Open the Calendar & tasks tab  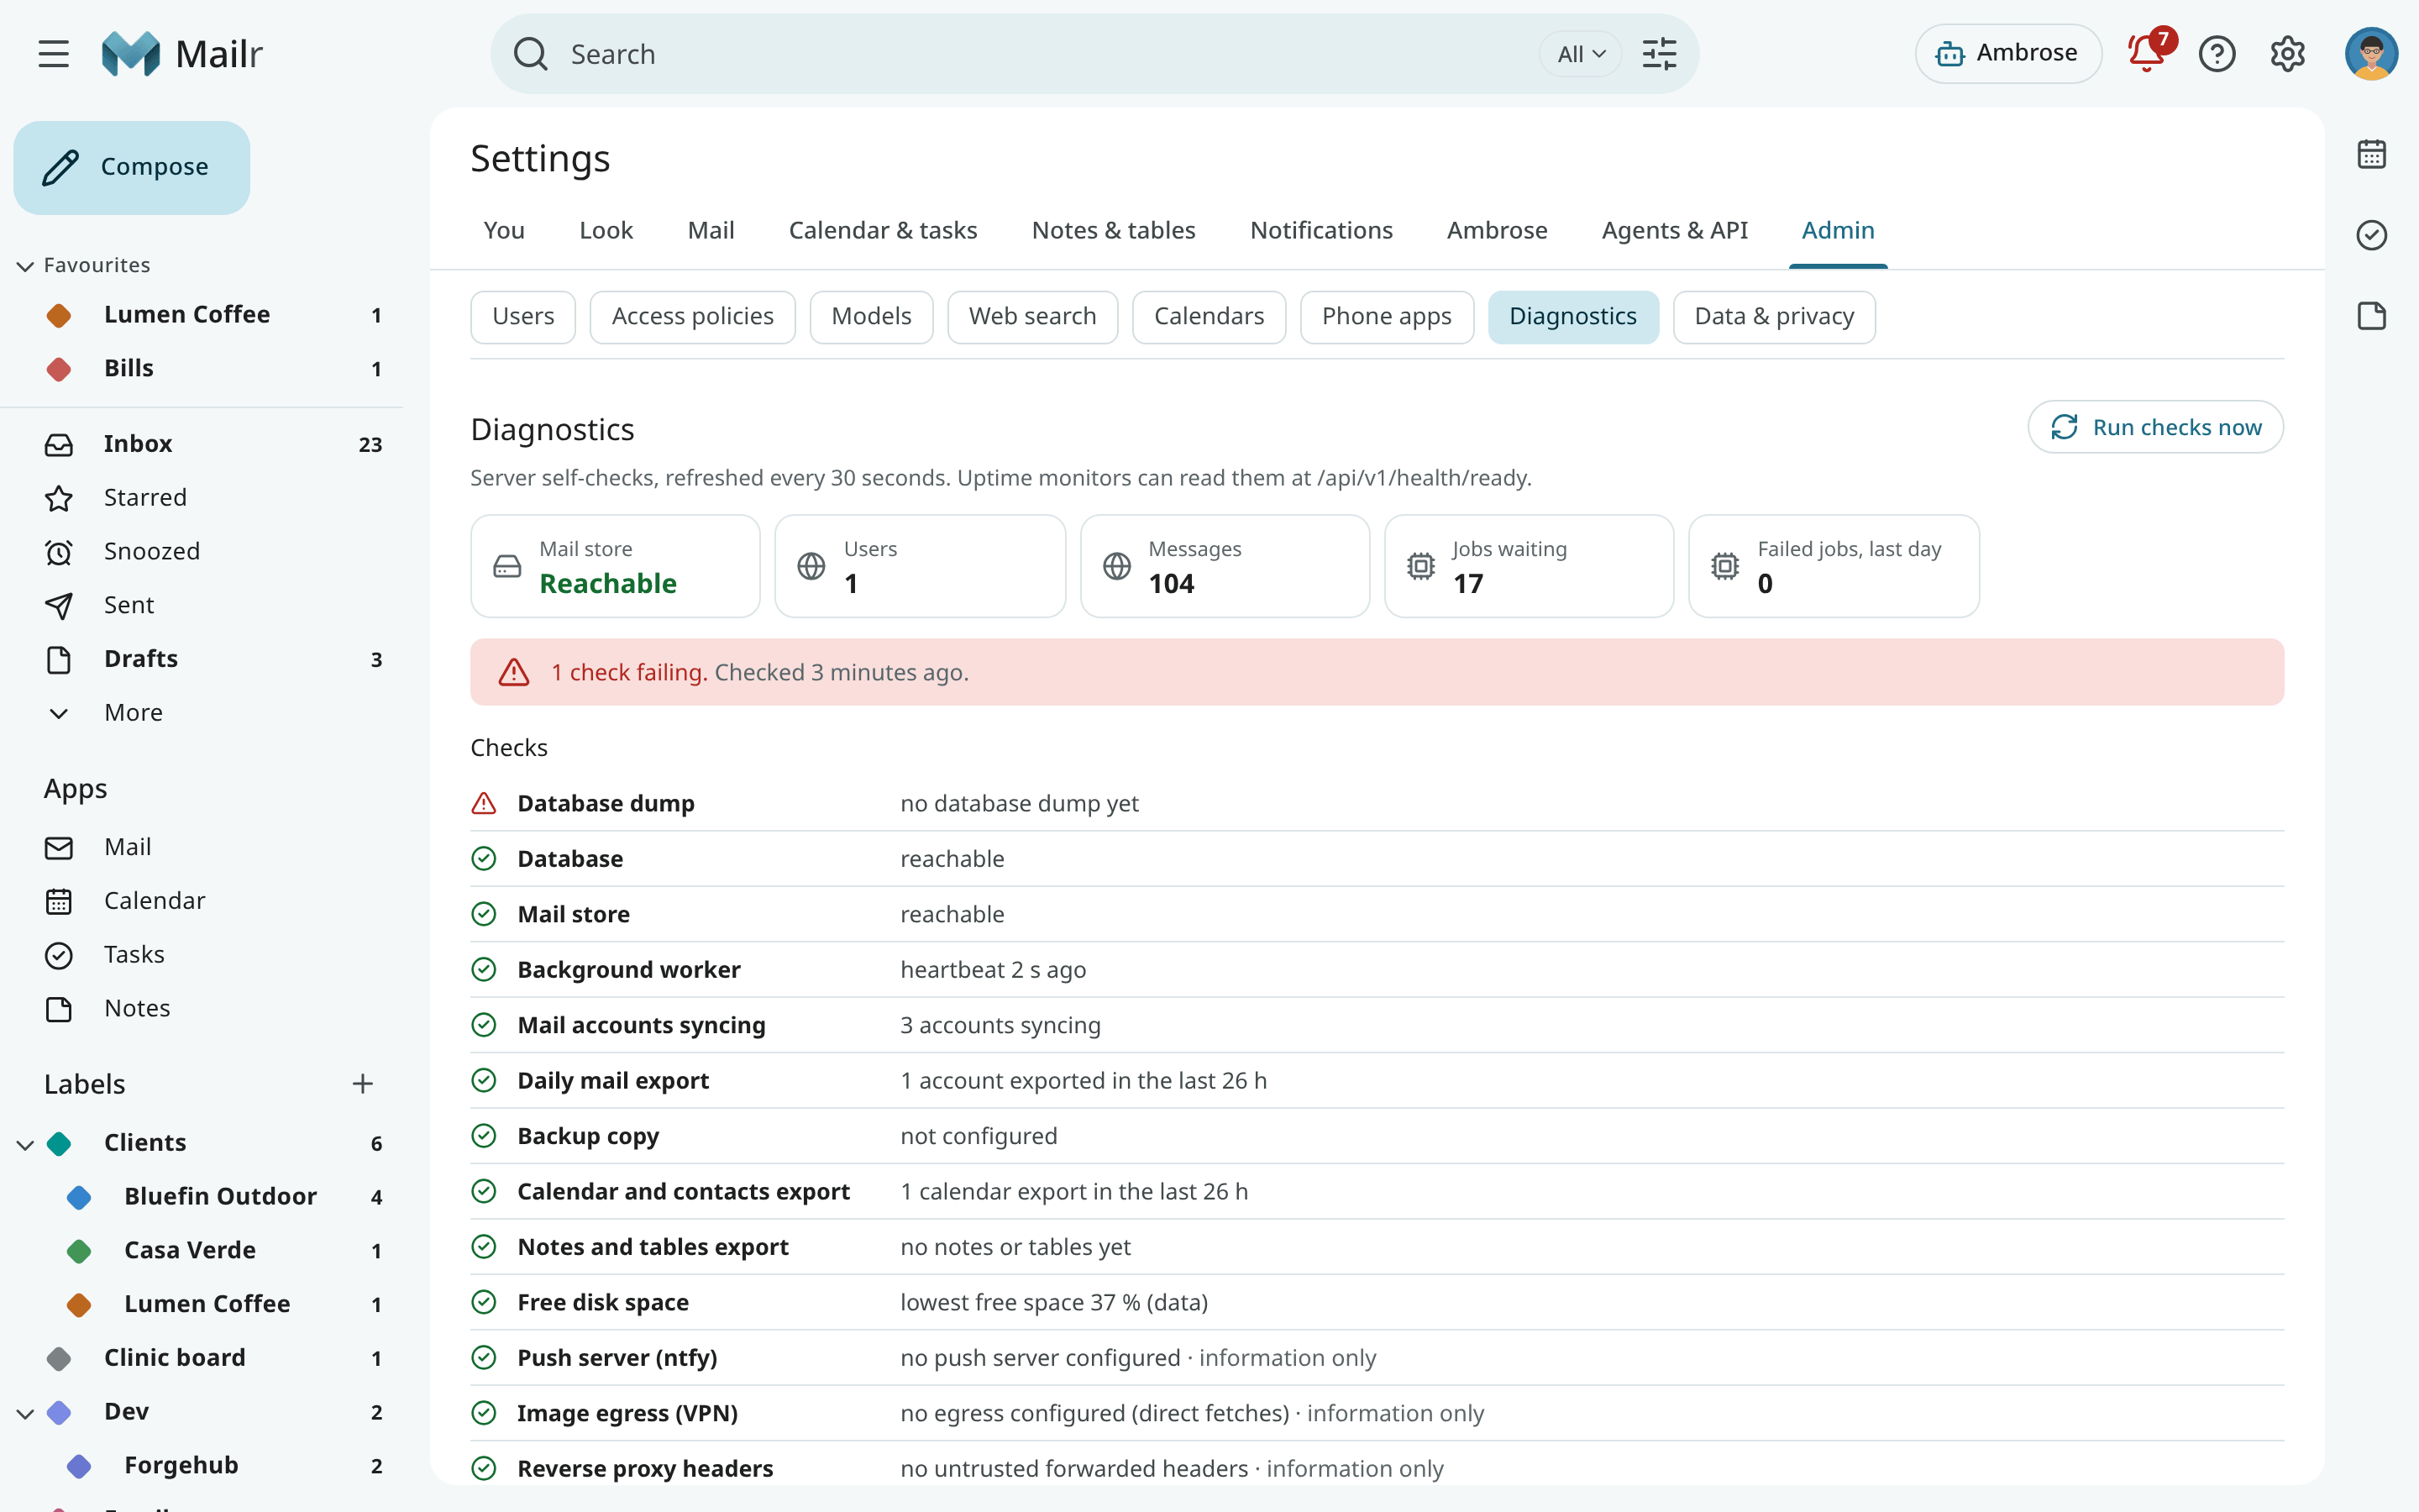point(883,230)
